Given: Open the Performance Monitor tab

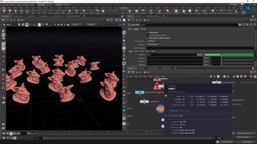Looking at the screenshot, I should [x=152, y=16].
